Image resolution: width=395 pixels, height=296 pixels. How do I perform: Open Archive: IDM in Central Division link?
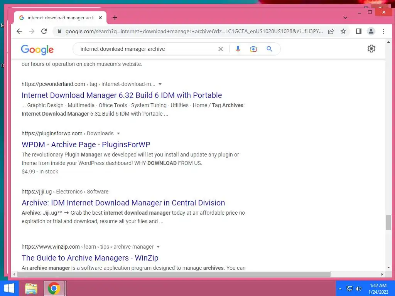[x=123, y=203]
